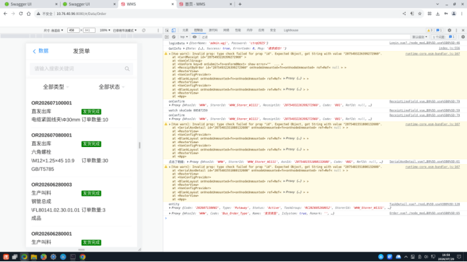Switch to the 性能 DevTools tab
Image resolution: width=467 pixels, height=262 pixels.
tap(238, 30)
